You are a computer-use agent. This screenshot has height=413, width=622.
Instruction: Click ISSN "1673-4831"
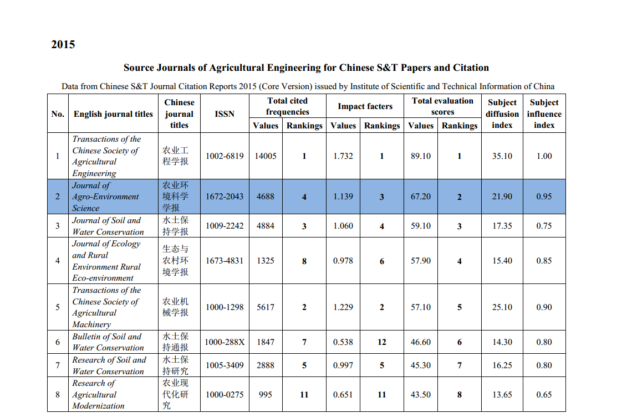pyautogui.click(x=225, y=261)
